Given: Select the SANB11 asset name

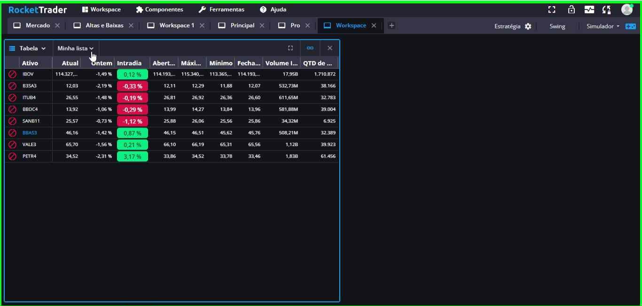Looking at the screenshot, I should tap(31, 121).
